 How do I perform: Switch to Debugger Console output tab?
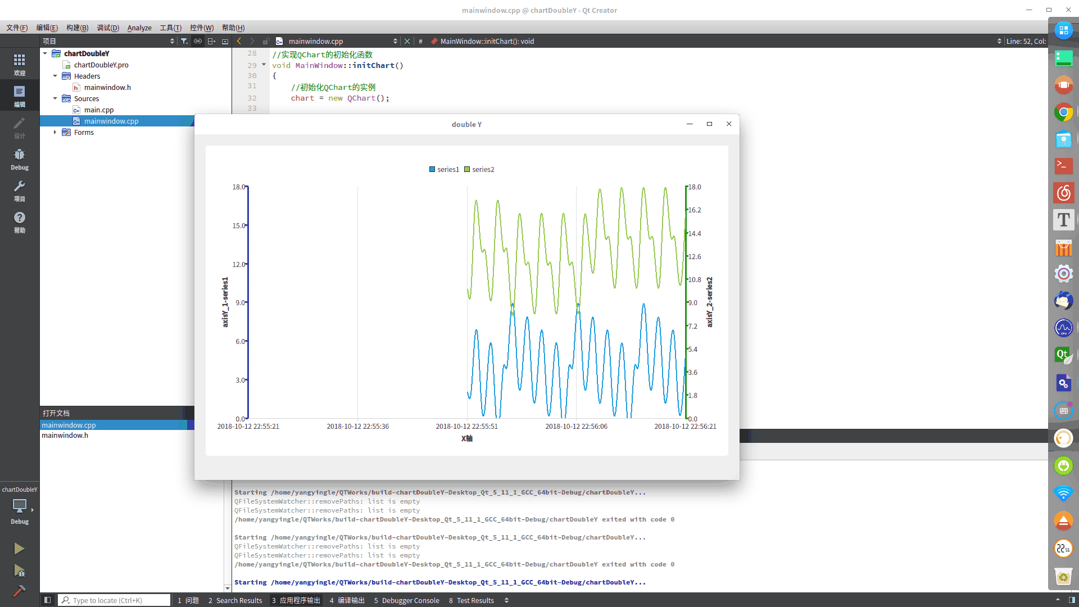coord(407,600)
